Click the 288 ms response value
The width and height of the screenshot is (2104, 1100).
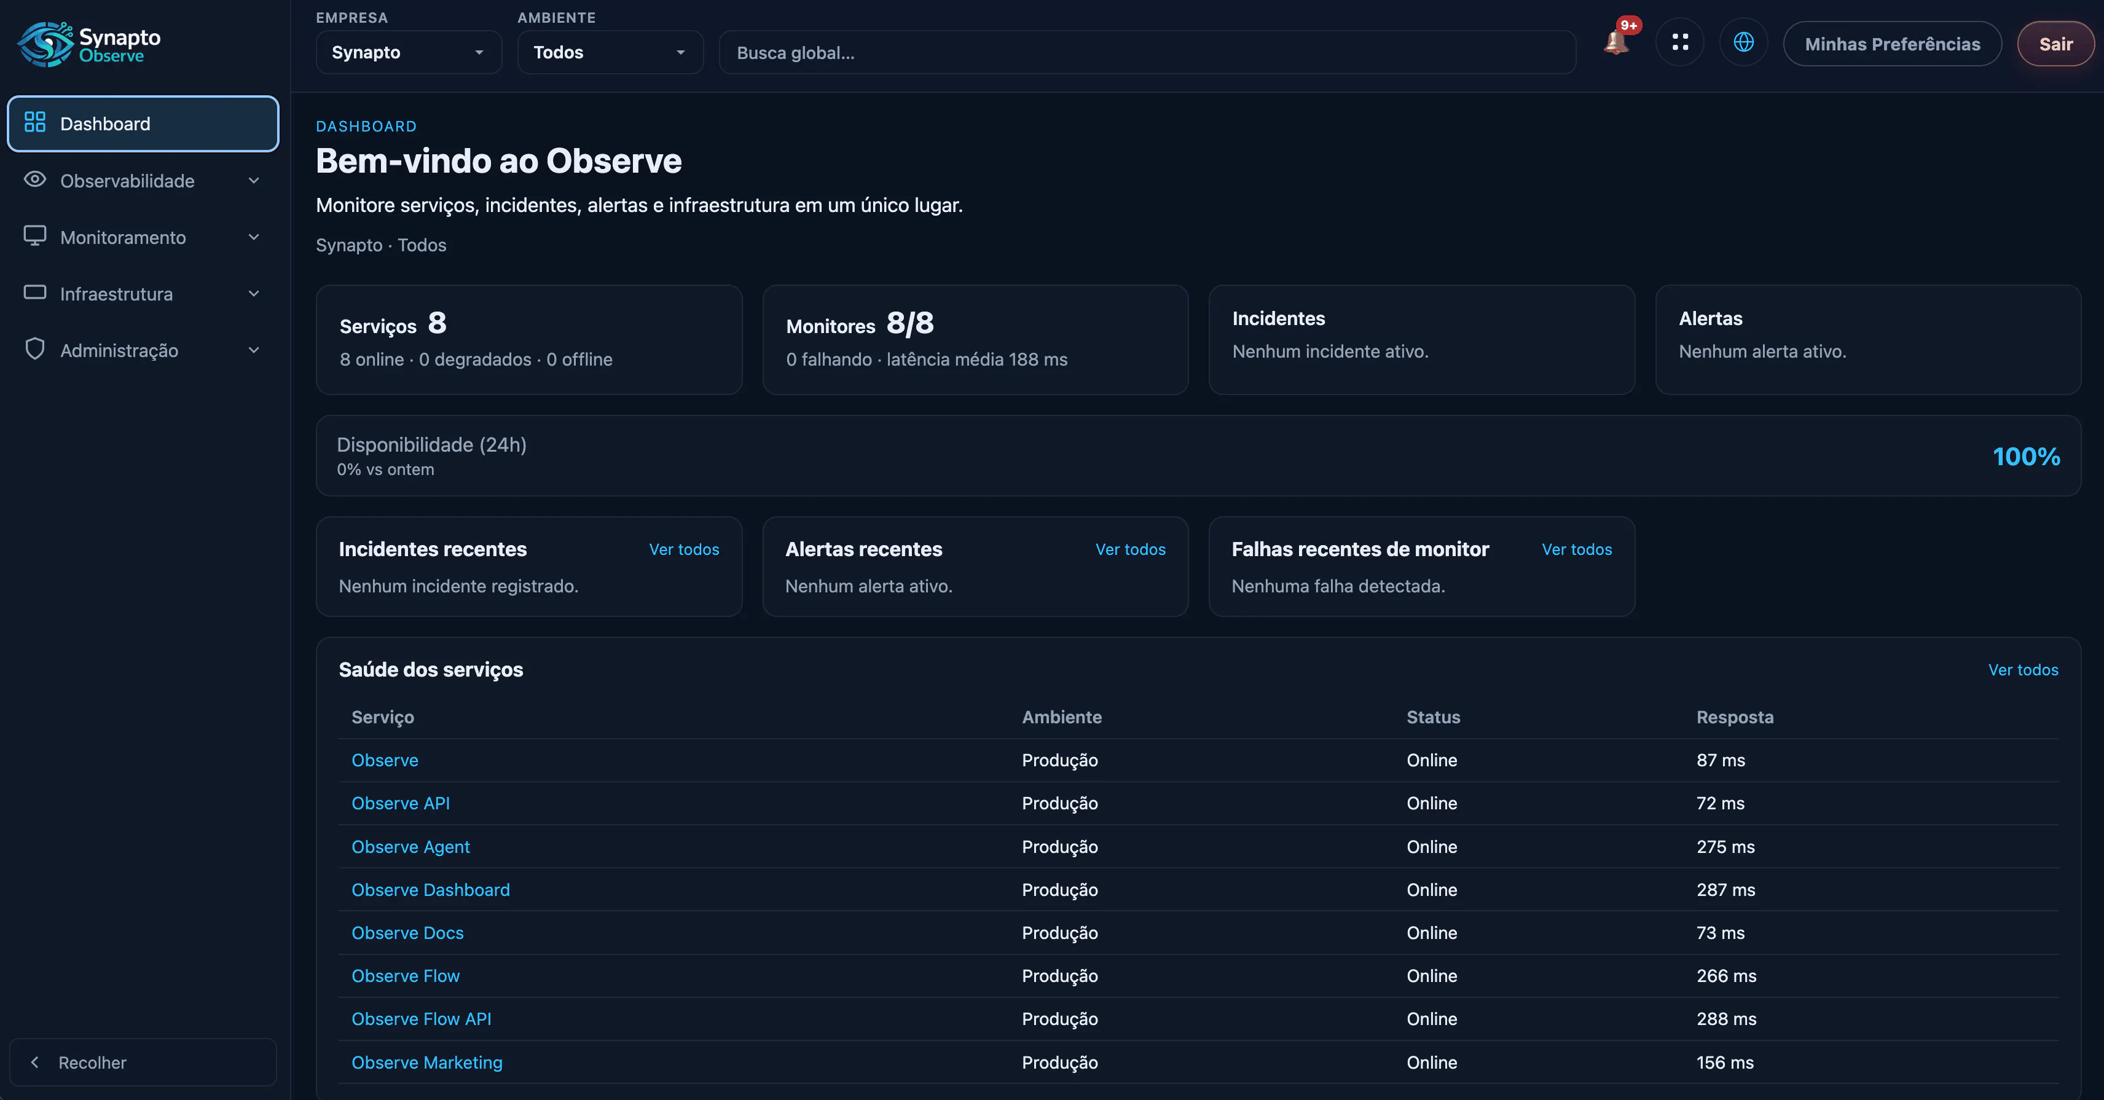[x=1727, y=1019]
